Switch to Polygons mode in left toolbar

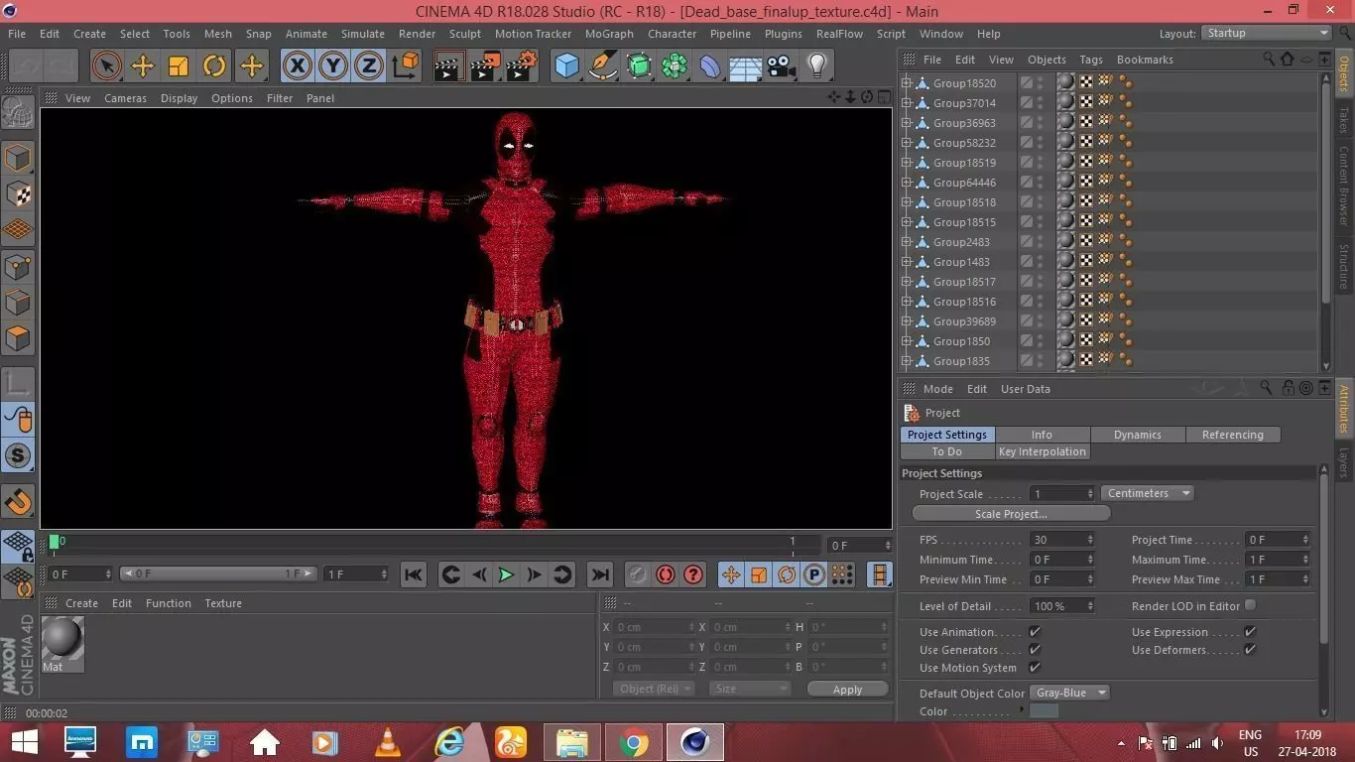[18, 338]
